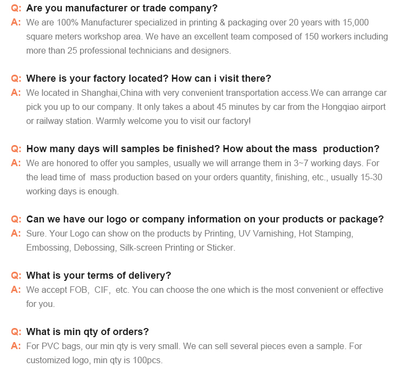
Task: Select the question about sample finishing days
Action: pyautogui.click(x=202, y=149)
